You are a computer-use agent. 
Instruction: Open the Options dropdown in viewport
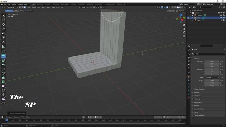click(182, 11)
